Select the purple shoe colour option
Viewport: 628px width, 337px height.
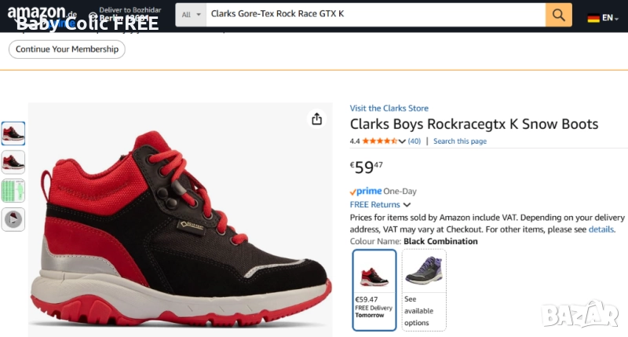424,289
